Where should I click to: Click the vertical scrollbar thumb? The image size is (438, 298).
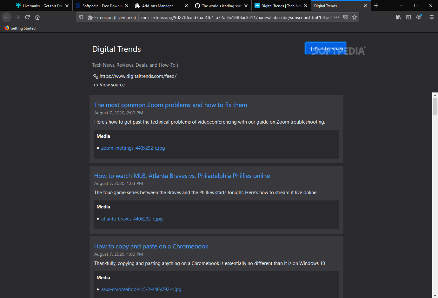point(435,107)
